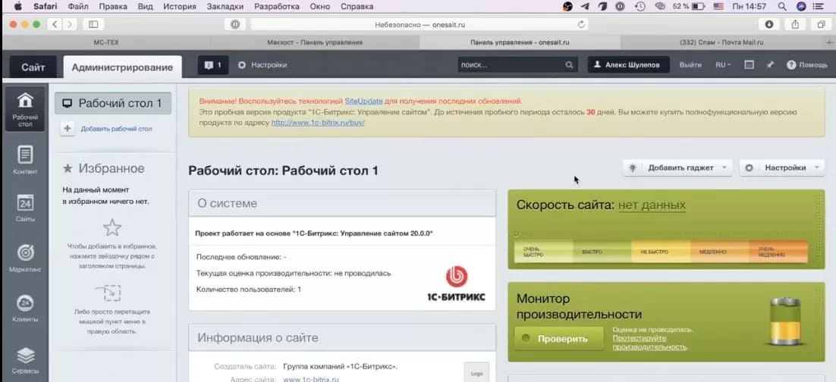Open Контент section in sidebar

tap(25, 160)
